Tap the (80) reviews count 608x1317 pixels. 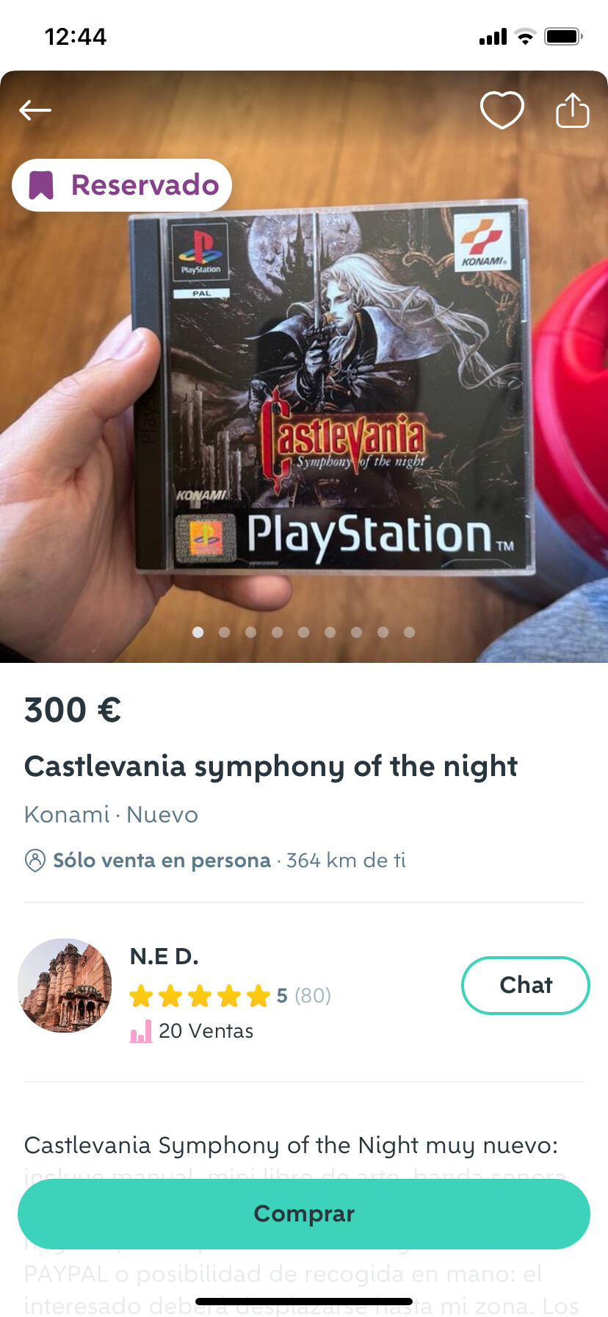(313, 996)
